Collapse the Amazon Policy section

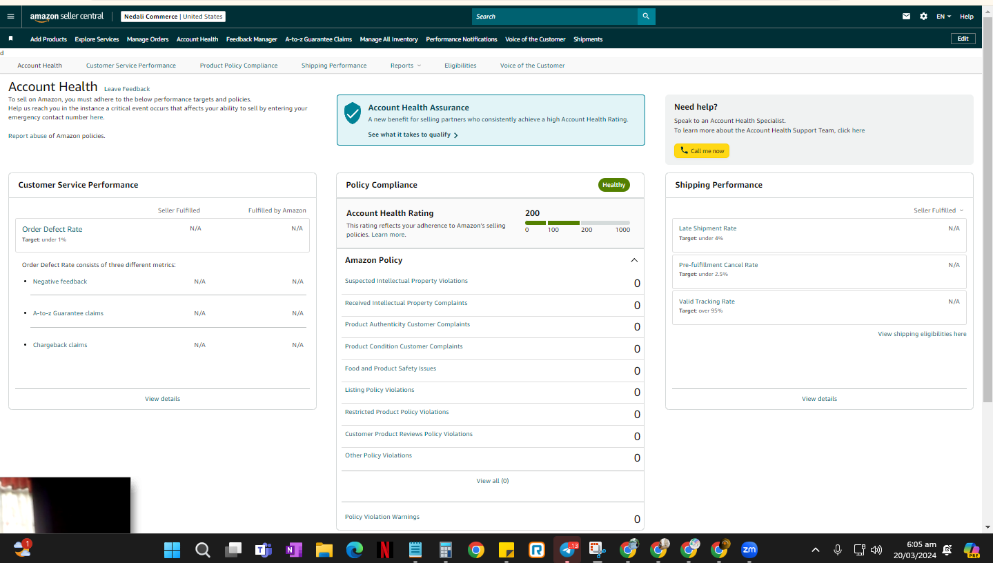click(x=634, y=260)
